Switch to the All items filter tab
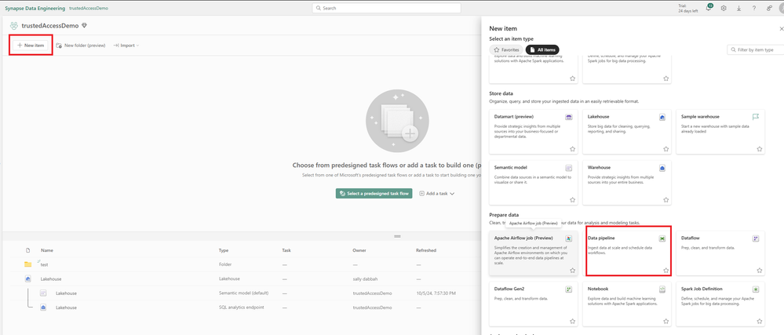784x335 pixels. pos(542,50)
